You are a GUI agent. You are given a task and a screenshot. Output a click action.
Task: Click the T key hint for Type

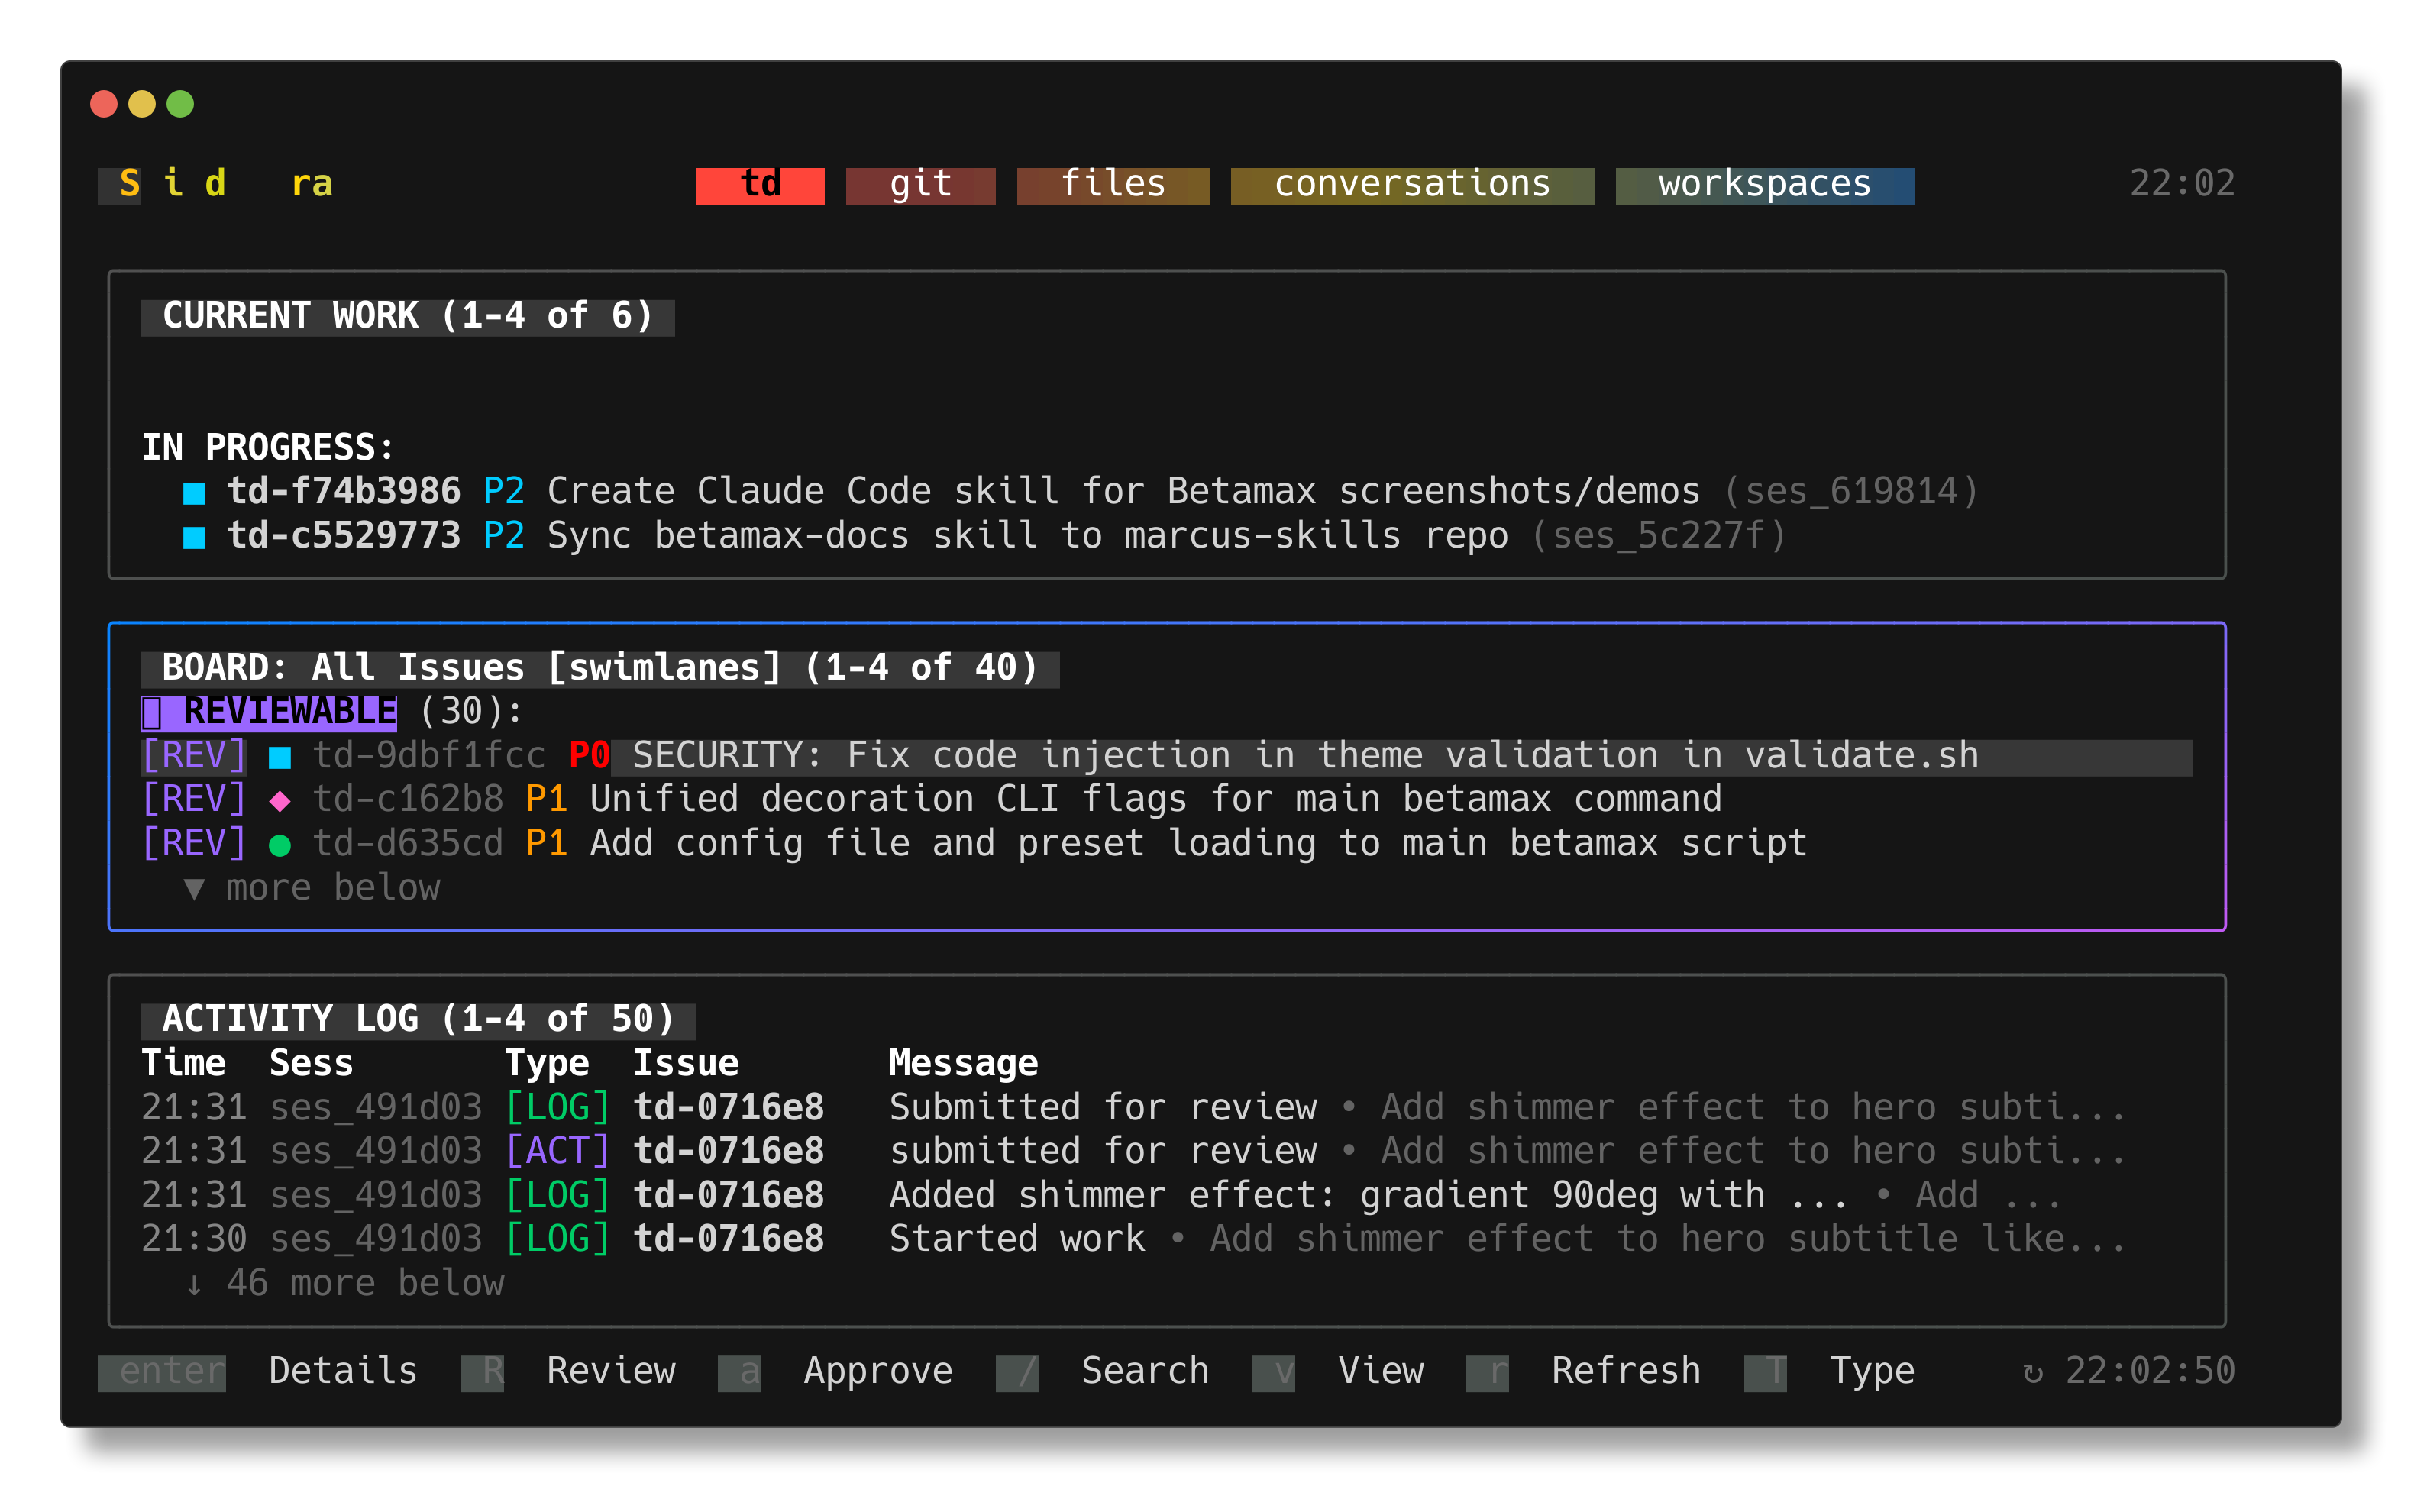(1765, 1372)
